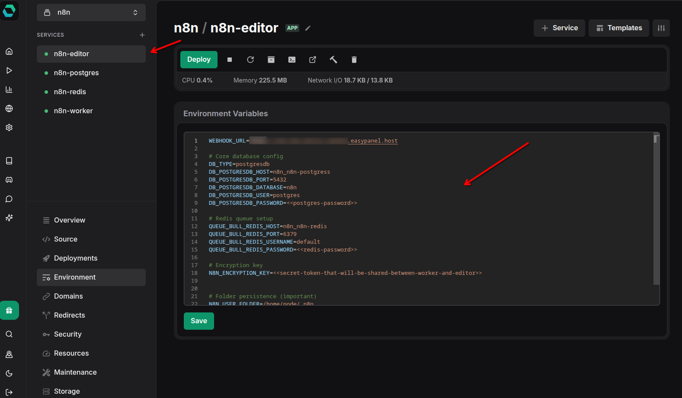682x398 pixels.
Task: Click the DB_POSTGRESDB_PASSWORD line
Action: pos(283,203)
